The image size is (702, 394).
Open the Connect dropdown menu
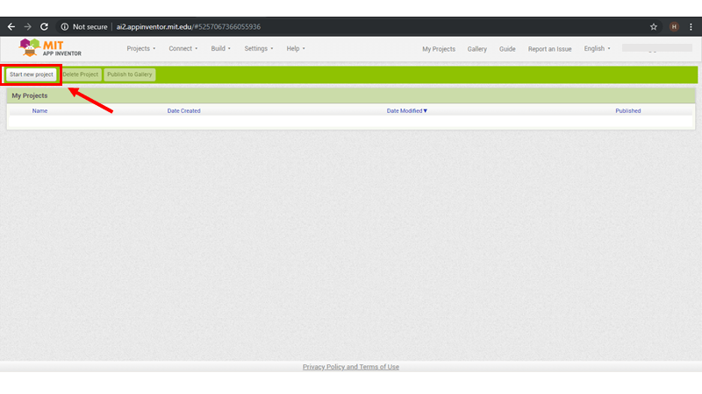pos(183,49)
